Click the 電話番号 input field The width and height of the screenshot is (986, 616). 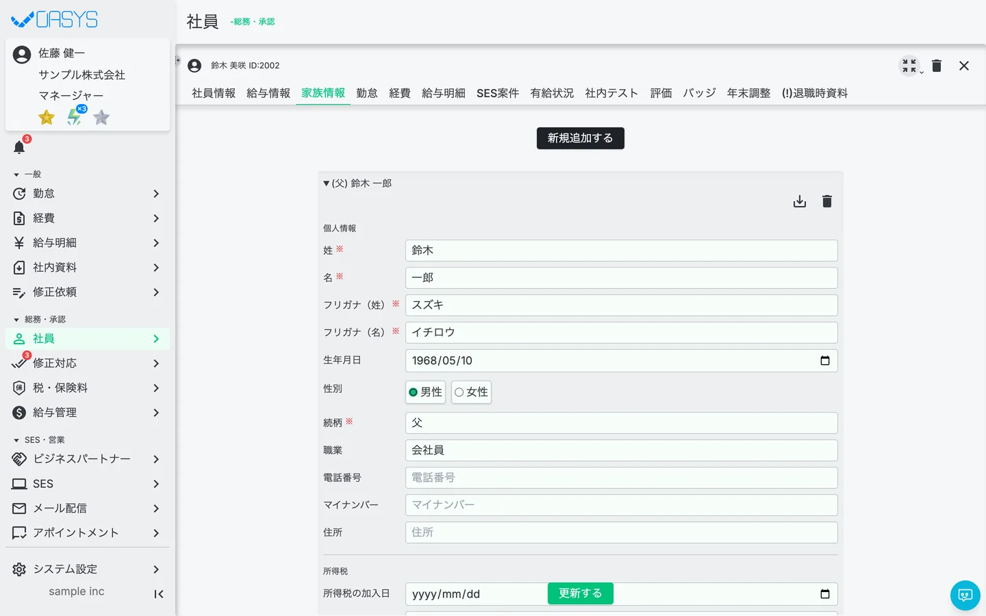622,478
